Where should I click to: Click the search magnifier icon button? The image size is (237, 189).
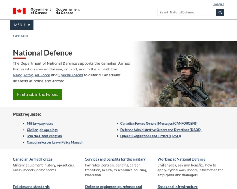(220, 13)
